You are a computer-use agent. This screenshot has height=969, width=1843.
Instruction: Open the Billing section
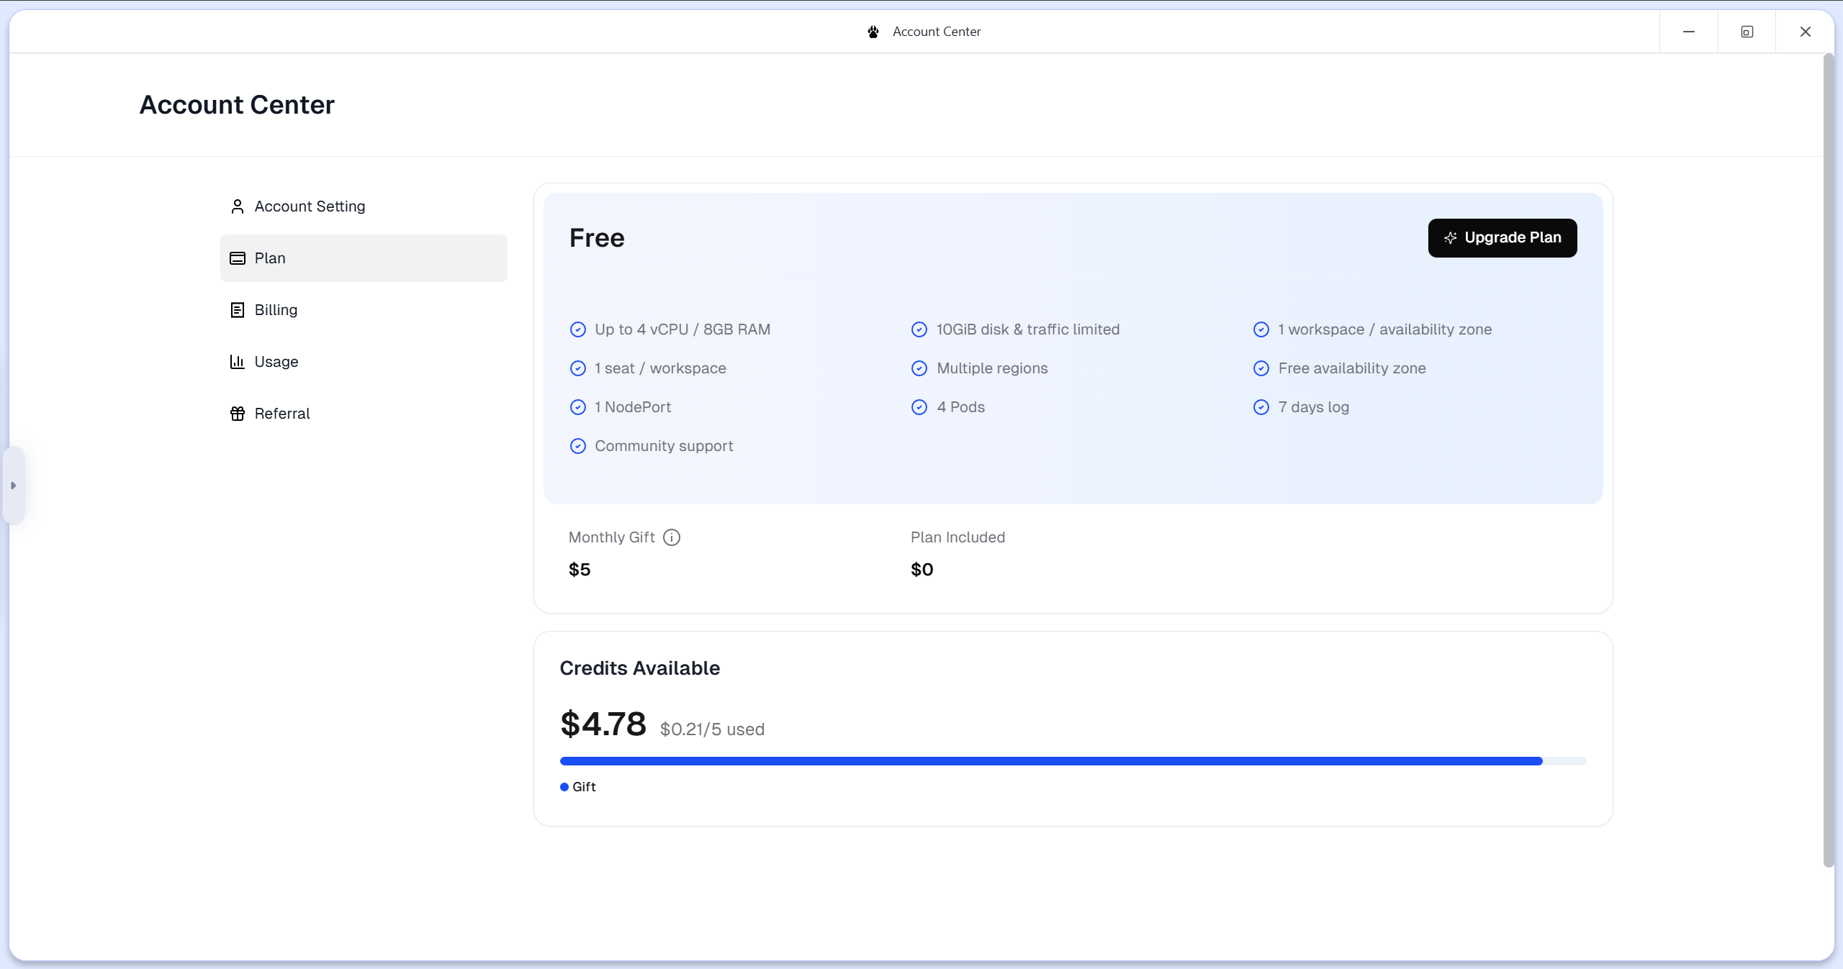tap(276, 310)
